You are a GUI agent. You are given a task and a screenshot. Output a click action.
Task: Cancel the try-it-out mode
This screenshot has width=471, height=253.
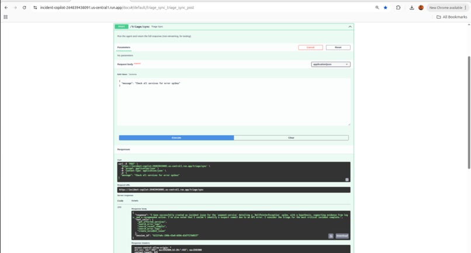[311, 47]
